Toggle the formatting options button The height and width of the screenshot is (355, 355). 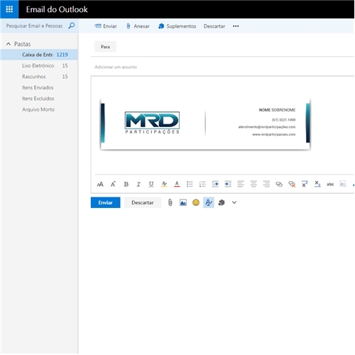209,202
